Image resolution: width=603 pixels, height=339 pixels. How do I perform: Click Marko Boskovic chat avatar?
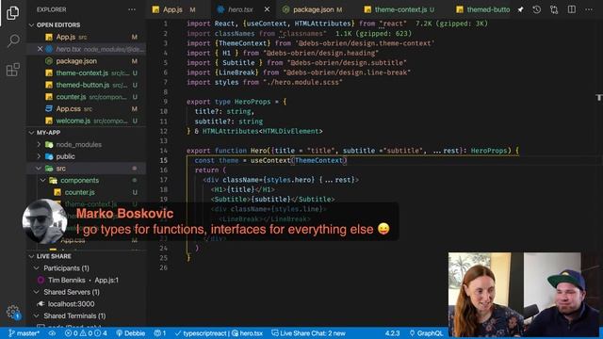[44, 221]
